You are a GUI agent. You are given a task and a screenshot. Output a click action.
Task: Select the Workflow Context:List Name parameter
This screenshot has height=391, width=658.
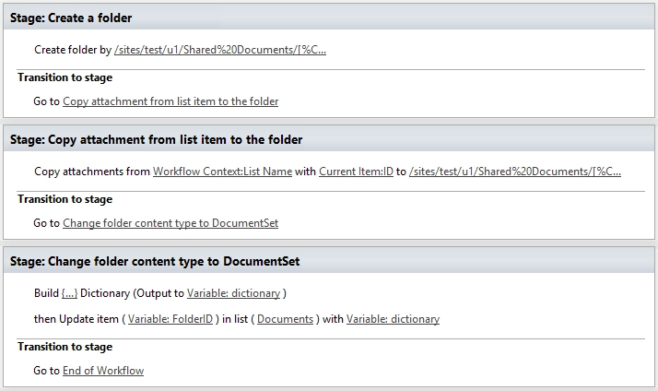222,172
